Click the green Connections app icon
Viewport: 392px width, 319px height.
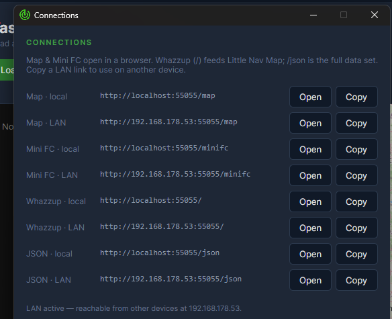pyautogui.click(x=25, y=15)
